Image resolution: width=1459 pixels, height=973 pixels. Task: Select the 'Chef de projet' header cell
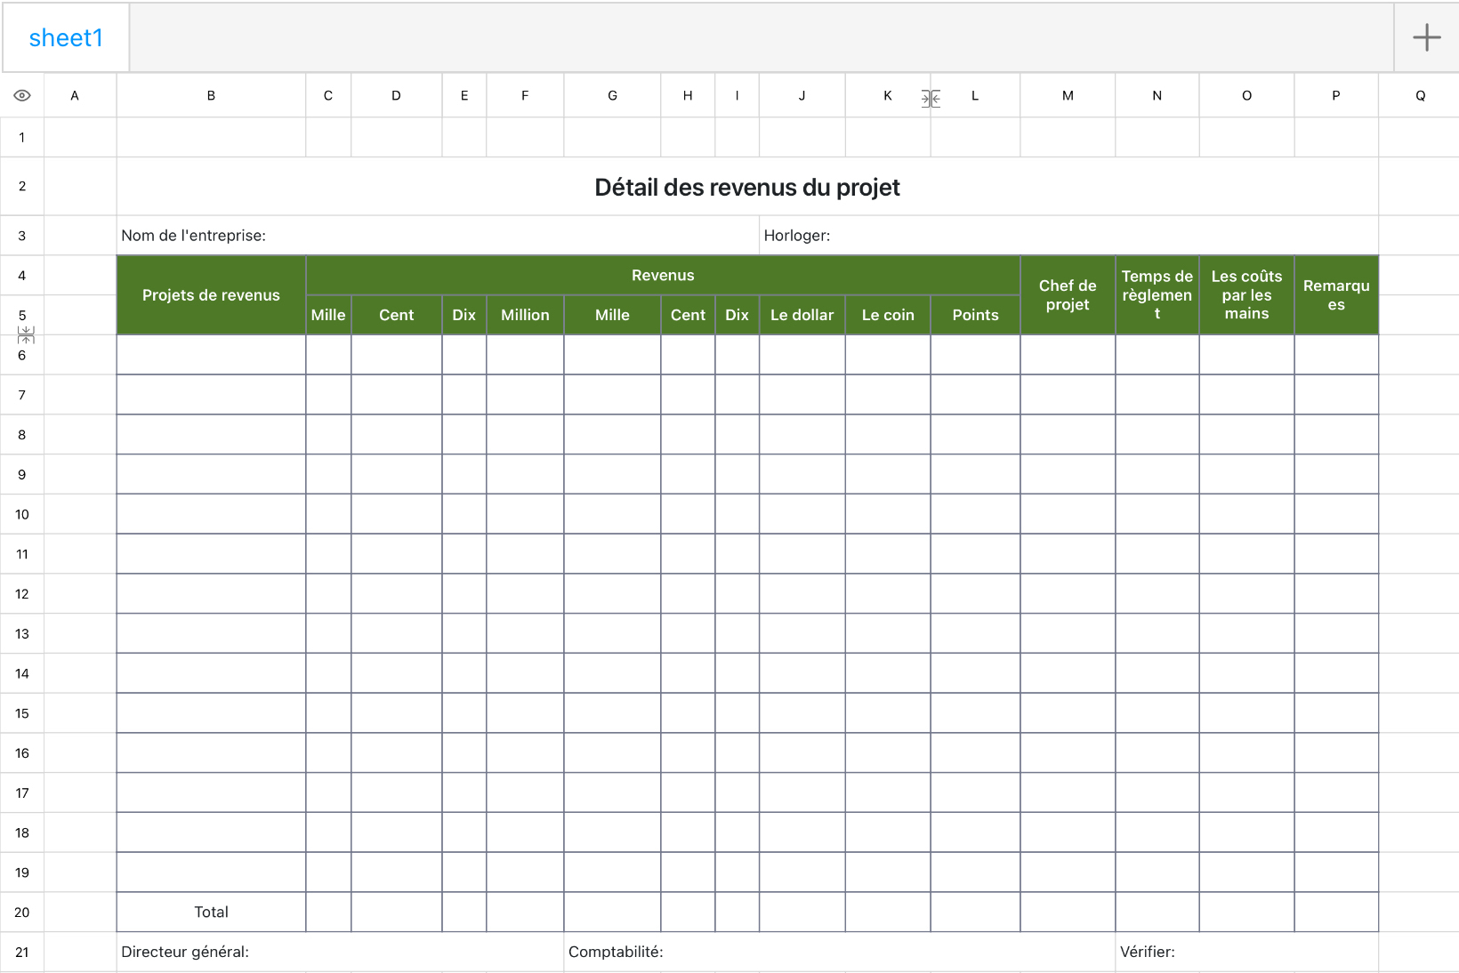coord(1068,295)
